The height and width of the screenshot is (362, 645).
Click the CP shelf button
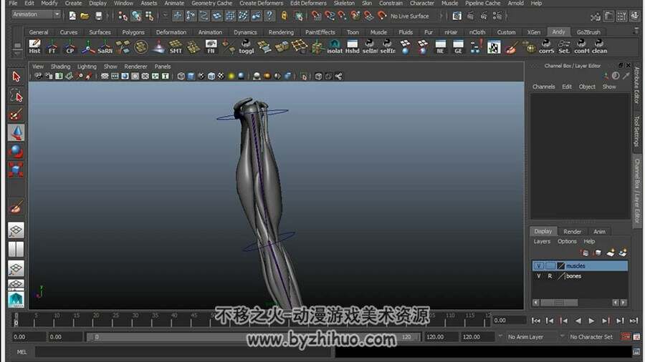coord(70,47)
